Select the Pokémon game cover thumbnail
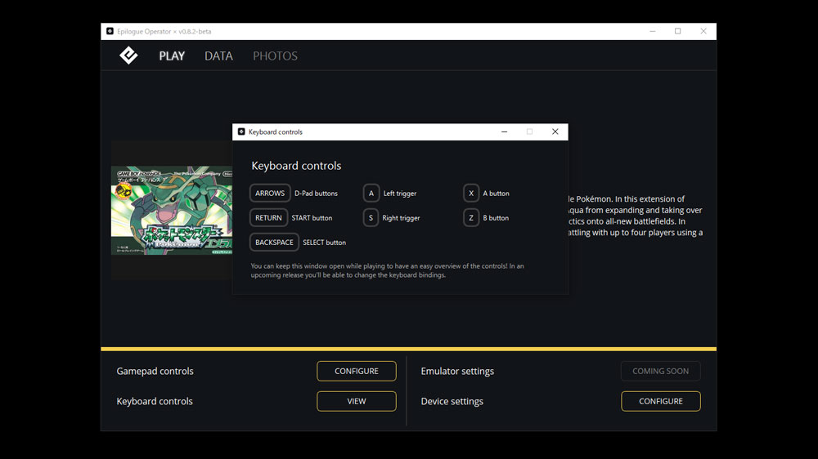Screen dimensions: 818x459 pos(172,211)
